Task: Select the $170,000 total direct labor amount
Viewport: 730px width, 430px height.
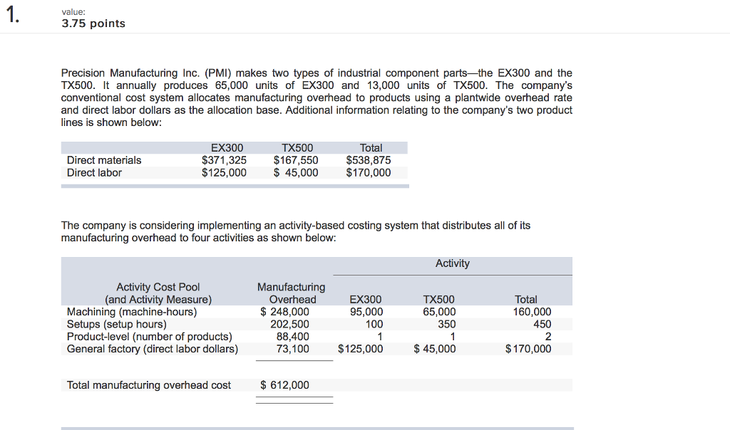Action: click(x=370, y=172)
